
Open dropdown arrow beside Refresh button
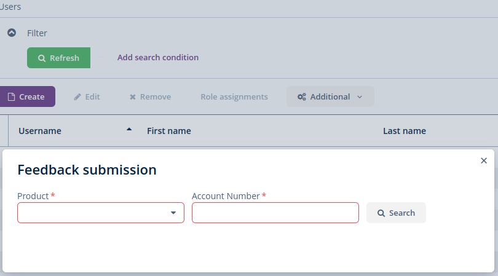point(100,58)
